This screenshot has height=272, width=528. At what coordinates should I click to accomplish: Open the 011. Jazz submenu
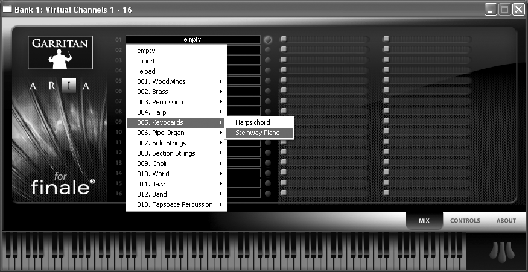[176, 184]
